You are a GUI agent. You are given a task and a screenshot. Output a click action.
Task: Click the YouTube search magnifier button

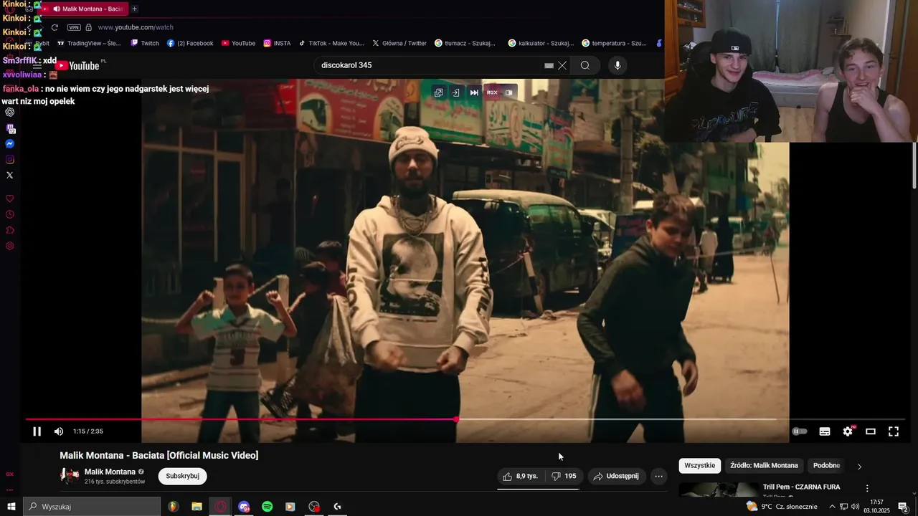pos(585,65)
